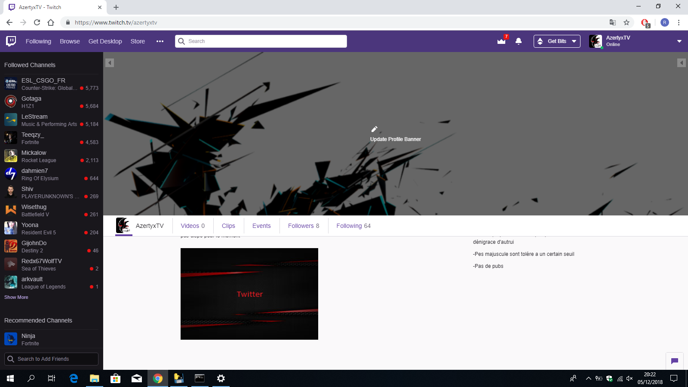
Task: Open the three-dots more menu
Action: pyautogui.click(x=160, y=41)
